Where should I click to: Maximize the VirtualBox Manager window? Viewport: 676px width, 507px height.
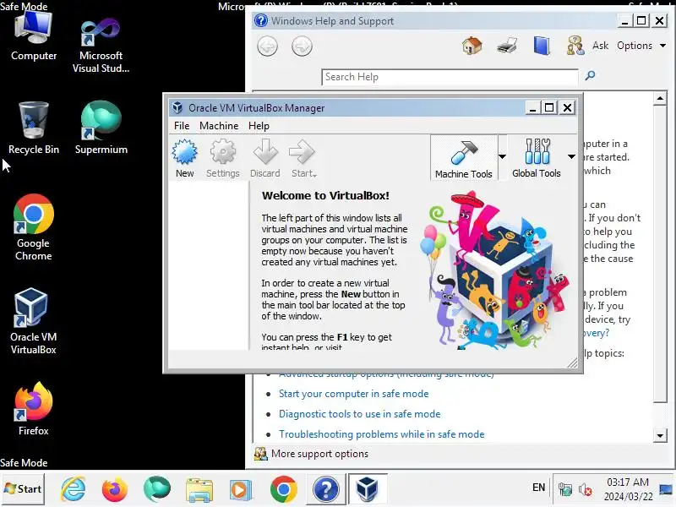549,107
